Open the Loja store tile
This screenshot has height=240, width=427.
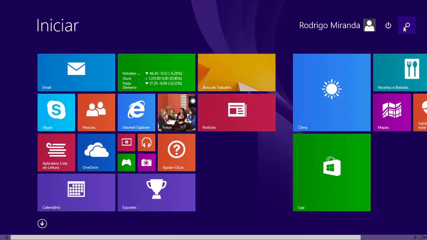click(332, 172)
